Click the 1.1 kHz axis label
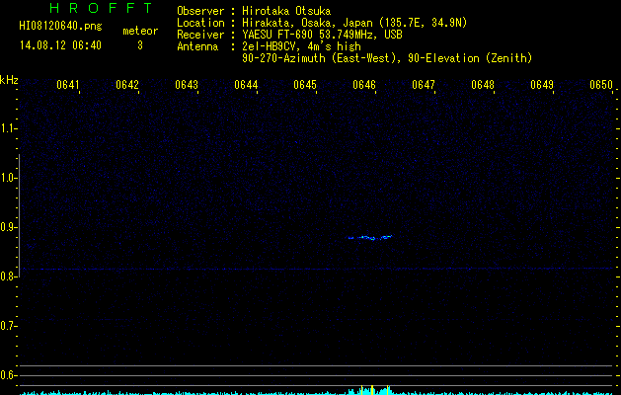 click(x=8, y=128)
